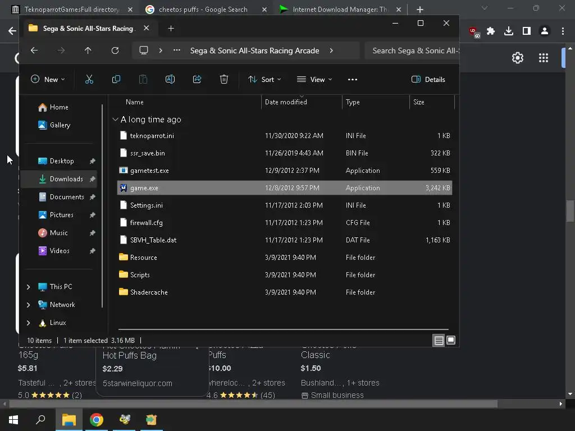
Task: Open Google settings gear icon
Action: tap(517, 58)
